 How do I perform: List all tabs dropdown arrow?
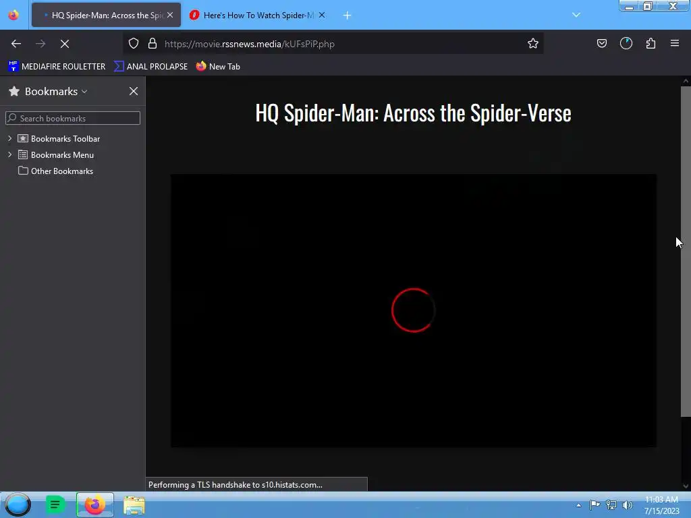tap(576, 15)
